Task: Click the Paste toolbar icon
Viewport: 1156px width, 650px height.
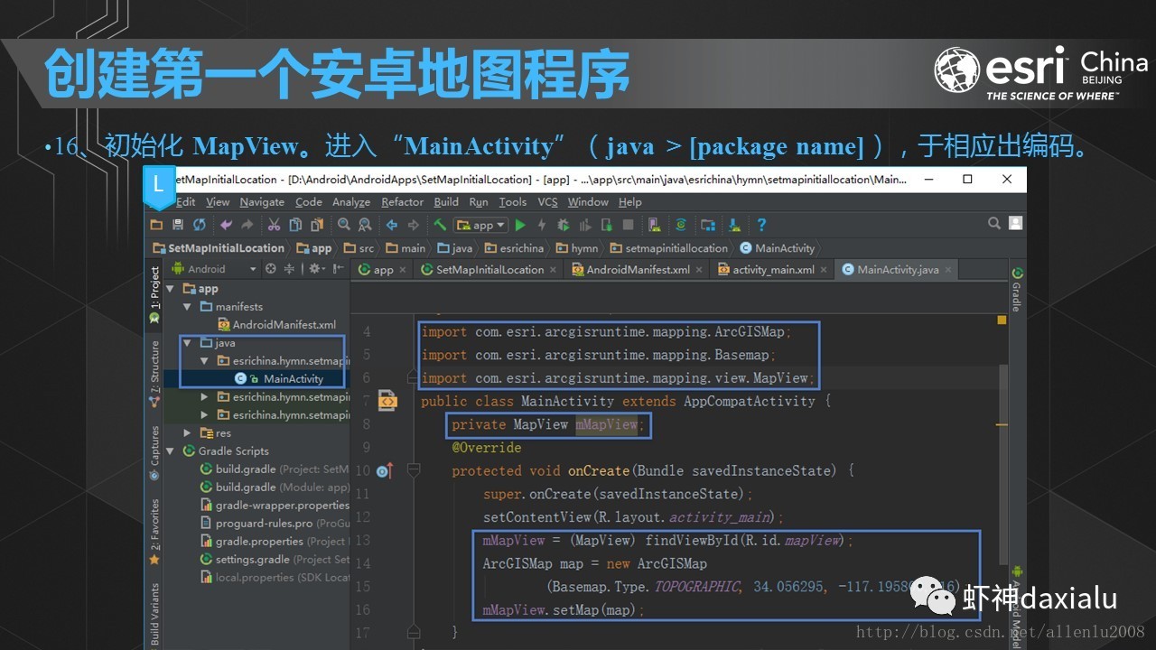Action: pyautogui.click(x=316, y=225)
